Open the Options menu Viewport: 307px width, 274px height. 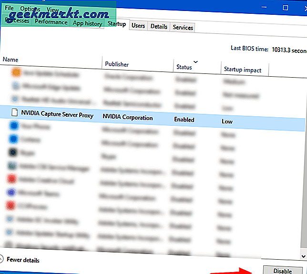click(30, 9)
